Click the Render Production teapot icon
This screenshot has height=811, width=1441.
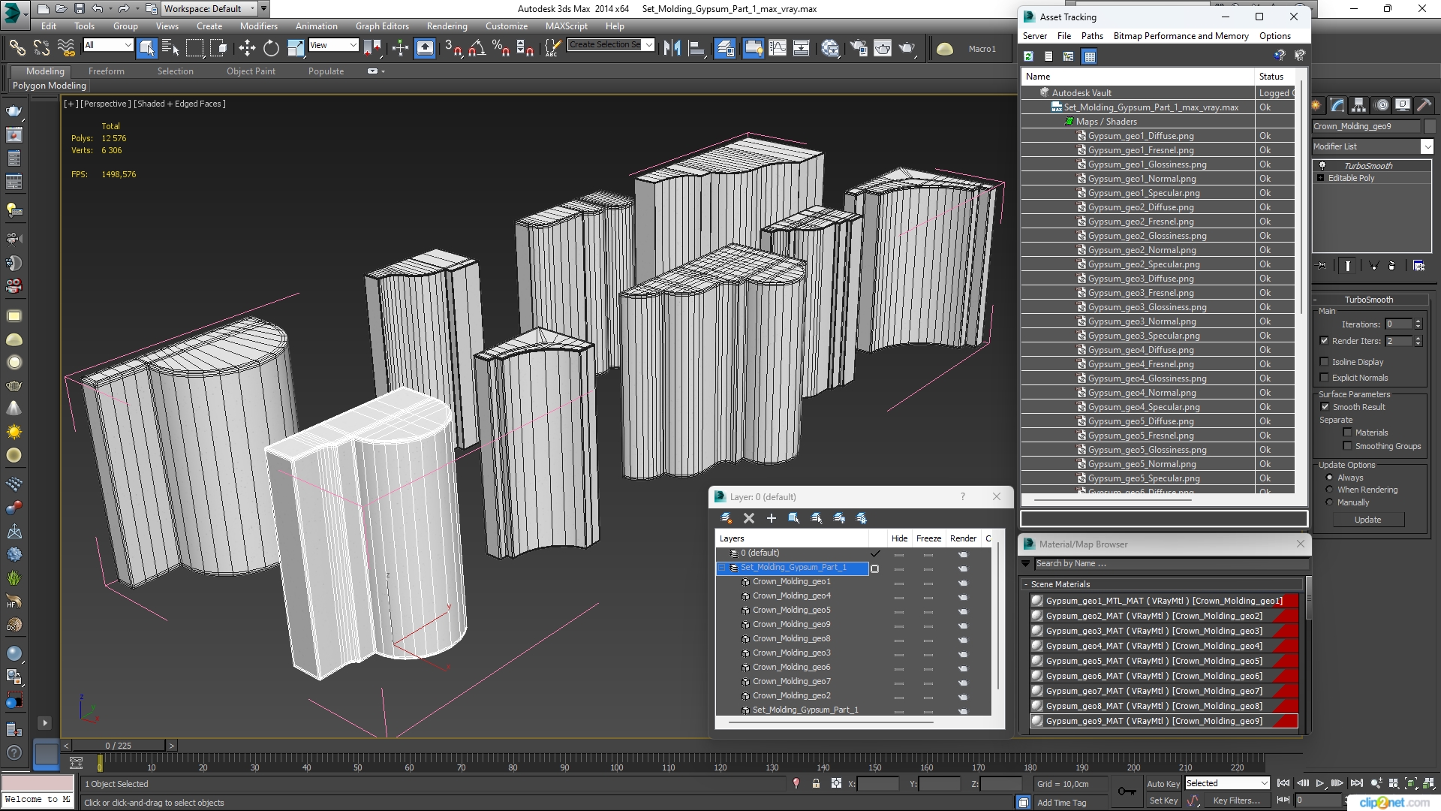click(907, 49)
